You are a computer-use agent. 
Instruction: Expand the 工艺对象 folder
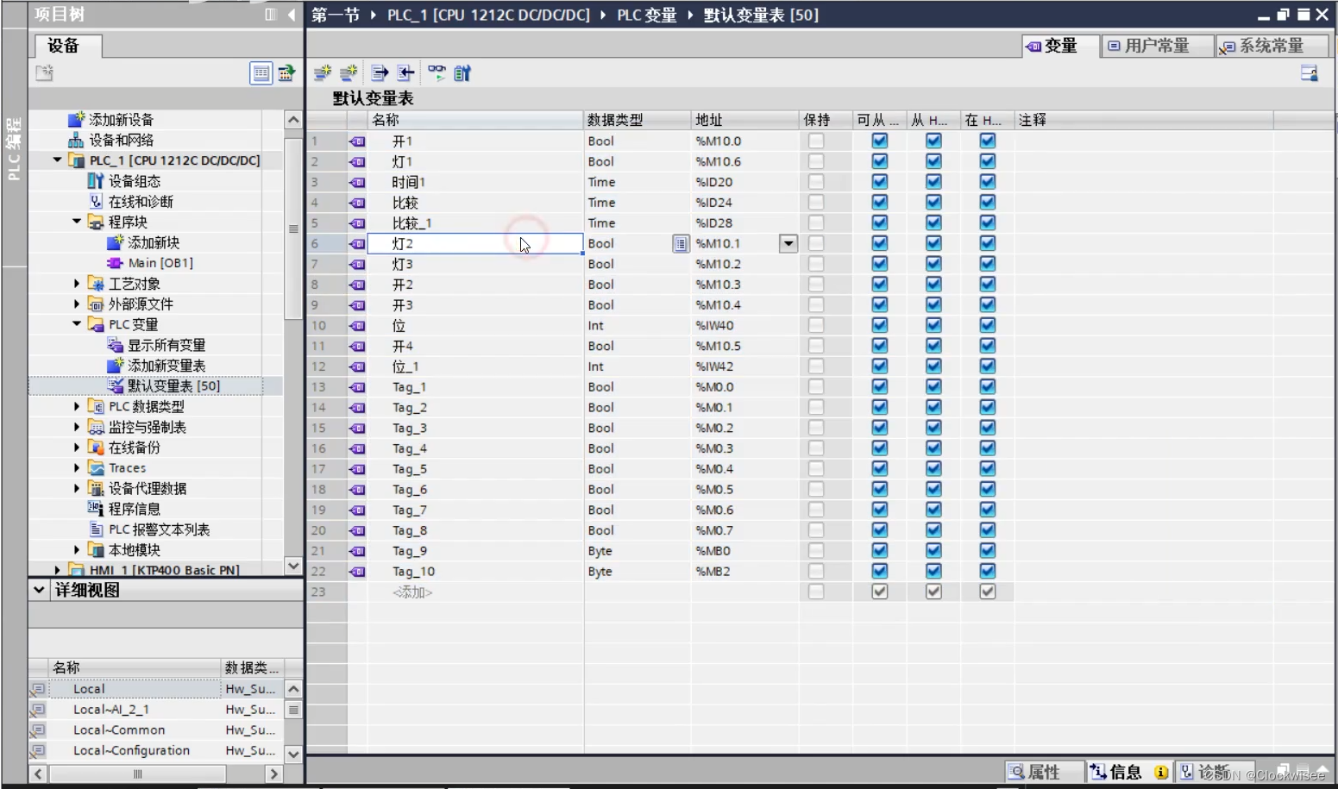click(76, 284)
